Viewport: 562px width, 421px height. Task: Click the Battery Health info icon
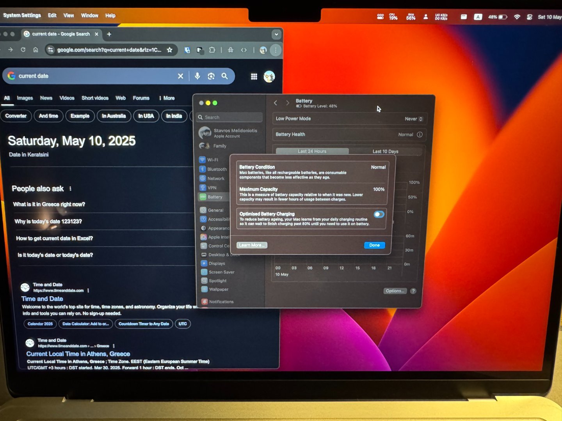point(420,134)
